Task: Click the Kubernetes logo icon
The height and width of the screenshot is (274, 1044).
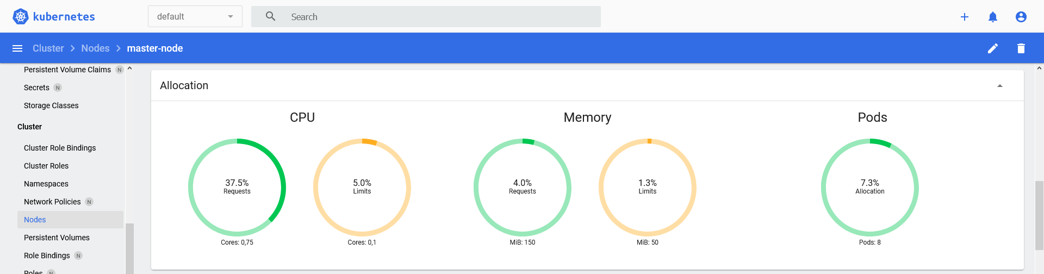Action: tap(21, 17)
